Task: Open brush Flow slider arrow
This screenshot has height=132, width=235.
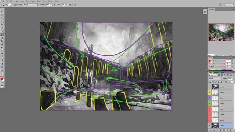Action: [x=67, y=5]
